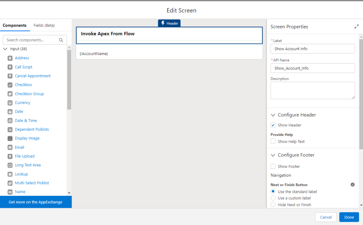Uncheck Show Header
Viewport: 363px width, 225px height.
click(273, 125)
